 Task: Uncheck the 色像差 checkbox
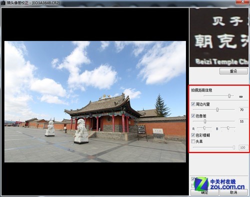point(193,115)
